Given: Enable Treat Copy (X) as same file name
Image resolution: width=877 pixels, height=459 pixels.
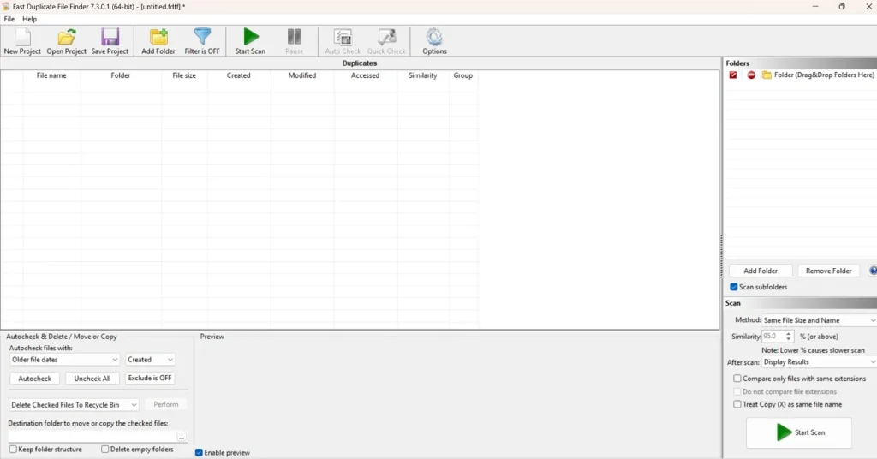Looking at the screenshot, I should coord(737,404).
